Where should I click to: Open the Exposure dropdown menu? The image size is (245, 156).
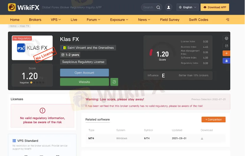pos(119,20)
